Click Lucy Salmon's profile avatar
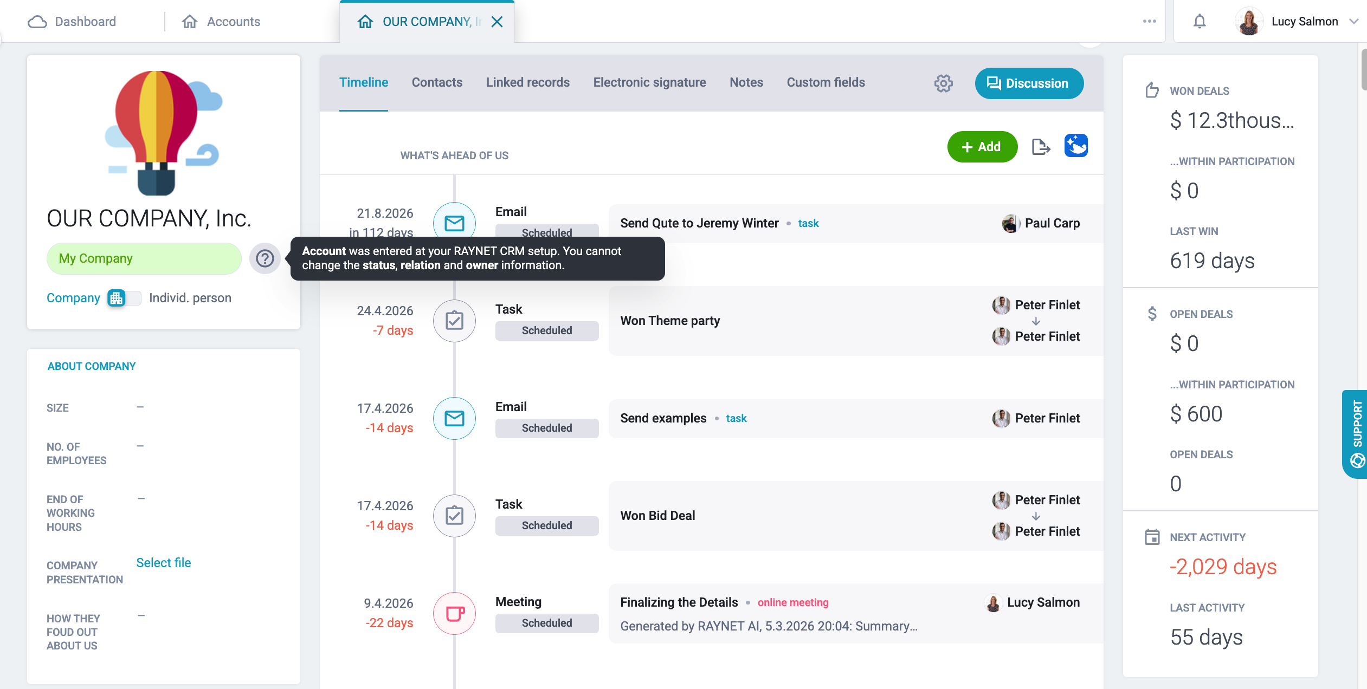Image resolution: width=1367 pixels, height=689 pixels. click(1249, 22)
